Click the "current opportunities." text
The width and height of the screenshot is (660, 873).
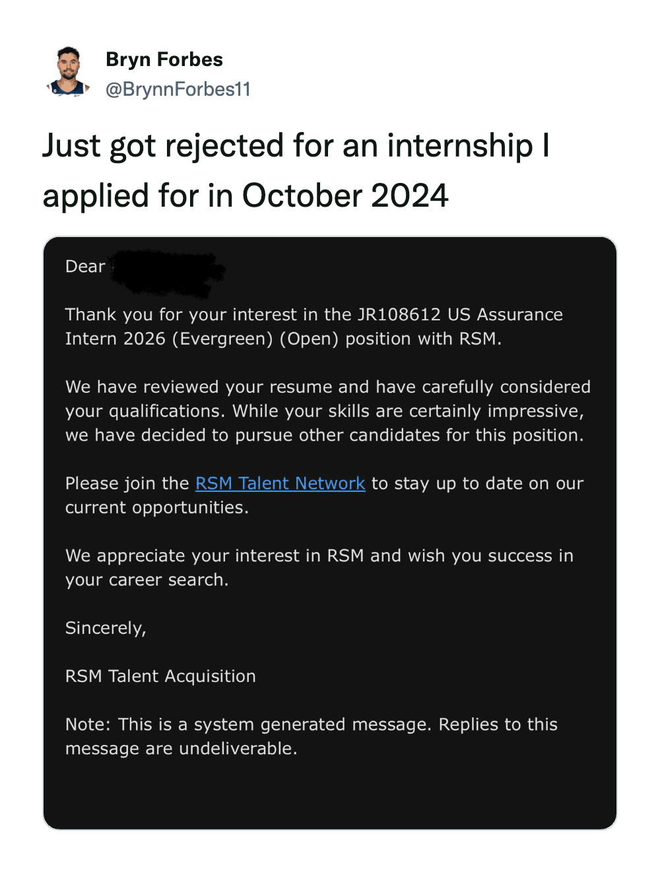click(x=157, y=508)
